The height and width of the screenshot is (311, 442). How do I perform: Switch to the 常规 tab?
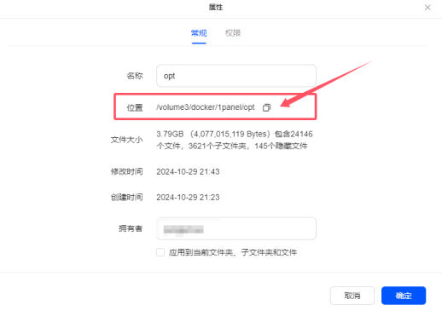199,33
